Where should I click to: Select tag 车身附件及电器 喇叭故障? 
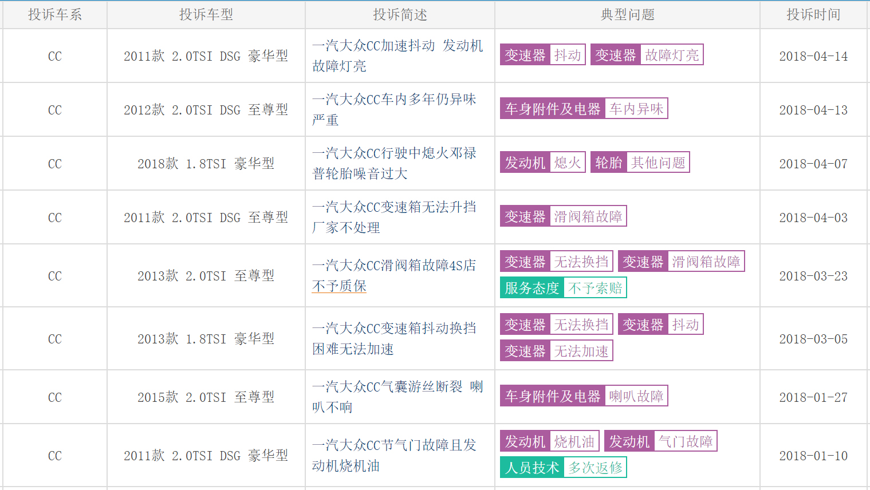point(584,396)
